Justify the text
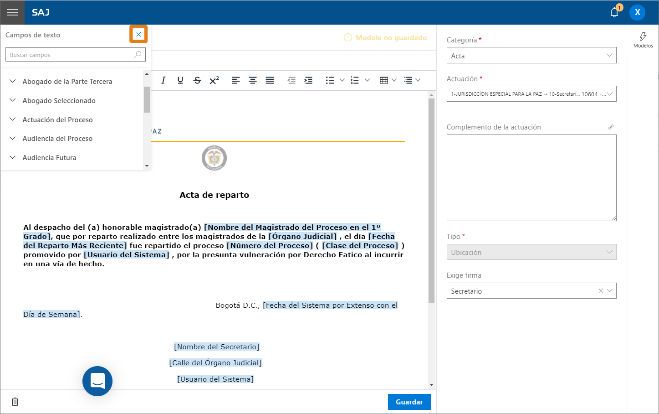 click(x=270, y=80)
